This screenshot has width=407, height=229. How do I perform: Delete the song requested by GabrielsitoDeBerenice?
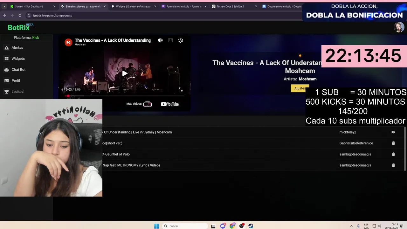click(x=393, y=143)
